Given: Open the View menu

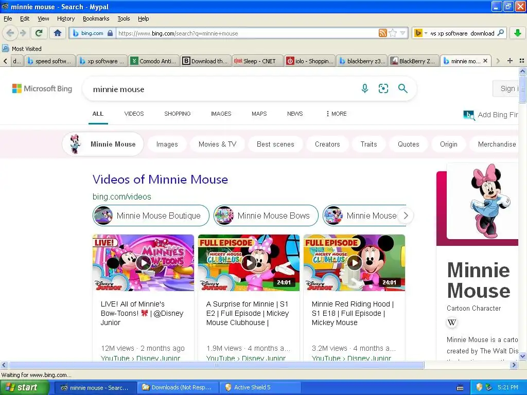Looking at the screenshot, I should click(43, 19).
